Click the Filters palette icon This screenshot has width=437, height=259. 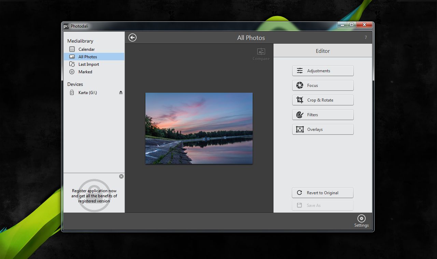tap(300, 115)
